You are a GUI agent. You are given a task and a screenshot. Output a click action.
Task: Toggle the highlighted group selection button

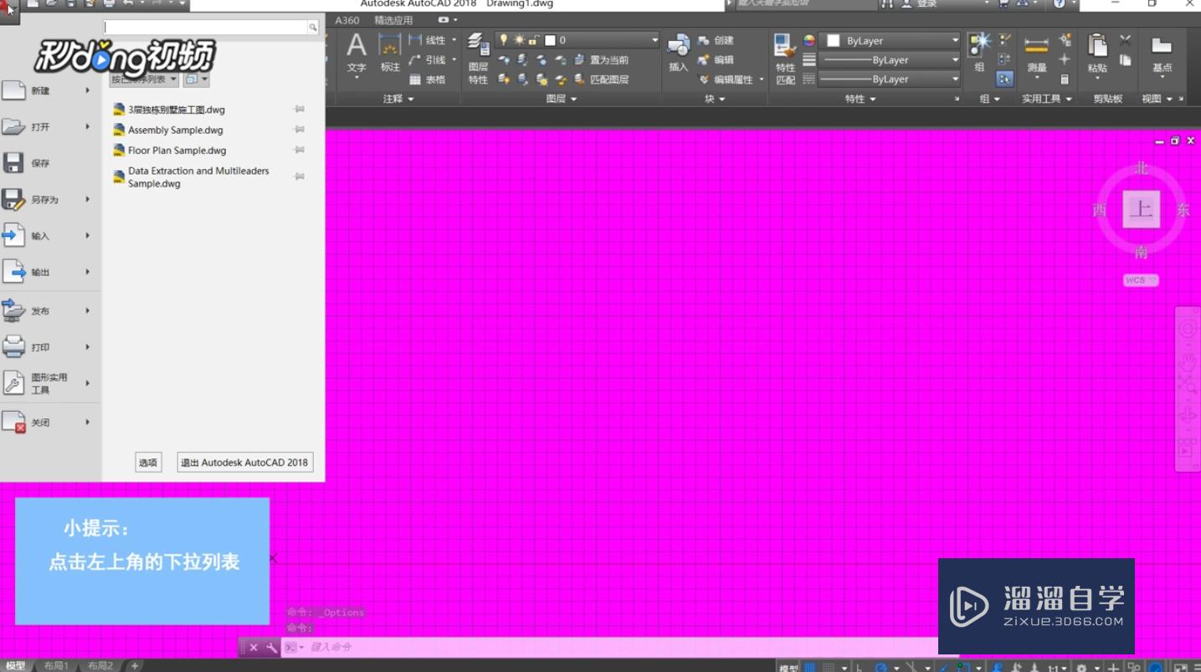[x=1004, y=80]
